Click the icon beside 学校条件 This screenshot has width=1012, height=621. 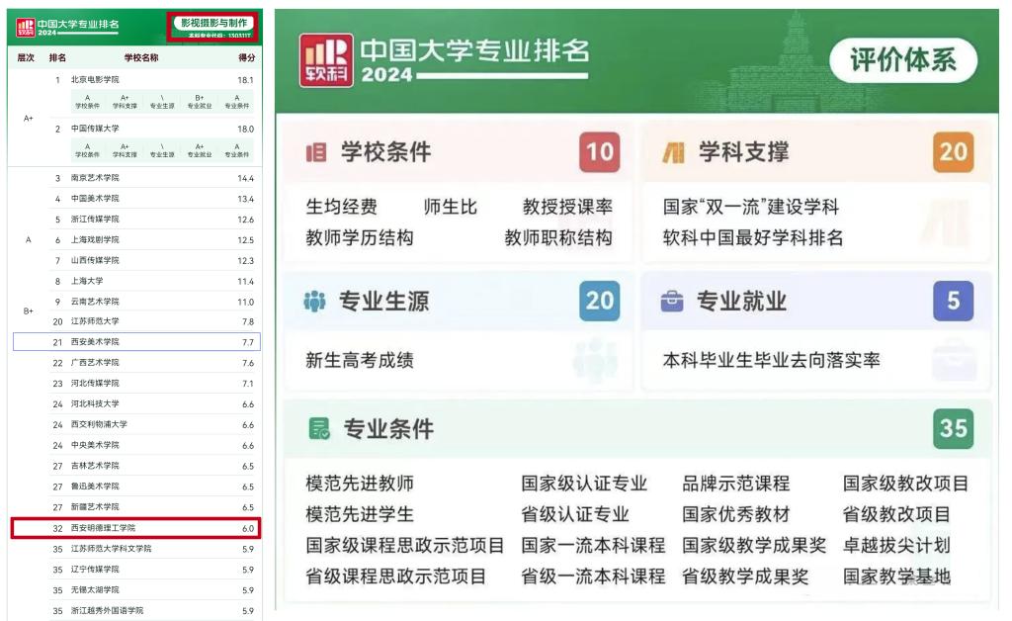click(x=316, y=152)
